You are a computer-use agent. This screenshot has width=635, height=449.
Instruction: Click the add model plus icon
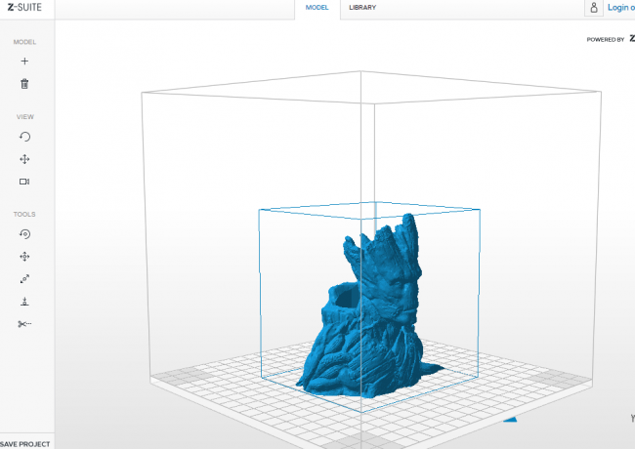coord(24,61)
